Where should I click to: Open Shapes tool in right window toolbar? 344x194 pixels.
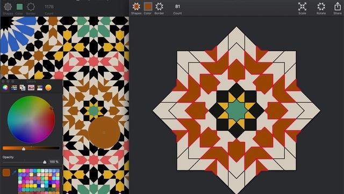pos(136,6)
